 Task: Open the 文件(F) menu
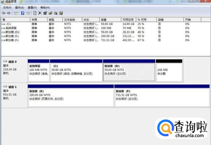pos(7,8)
